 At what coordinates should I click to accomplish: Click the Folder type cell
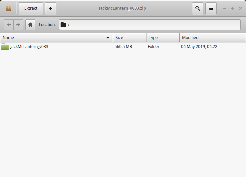tap(153, 47)
